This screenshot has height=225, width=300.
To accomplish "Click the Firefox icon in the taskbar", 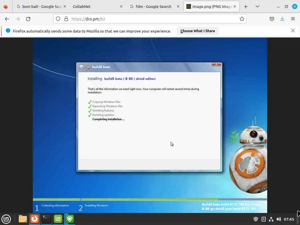I will click(35, 219).
